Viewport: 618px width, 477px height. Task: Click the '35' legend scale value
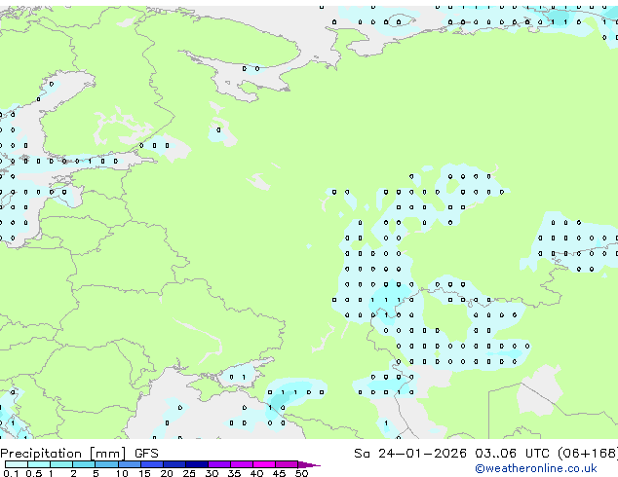[234, 473]
